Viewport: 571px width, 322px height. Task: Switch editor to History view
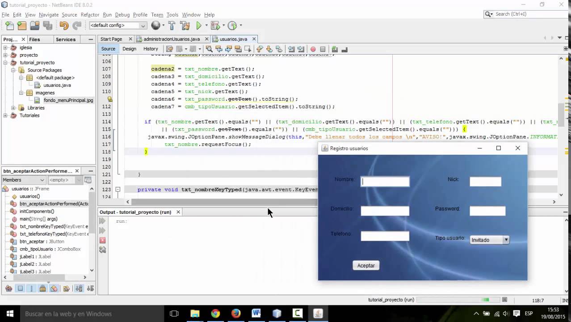pos(151,49)
